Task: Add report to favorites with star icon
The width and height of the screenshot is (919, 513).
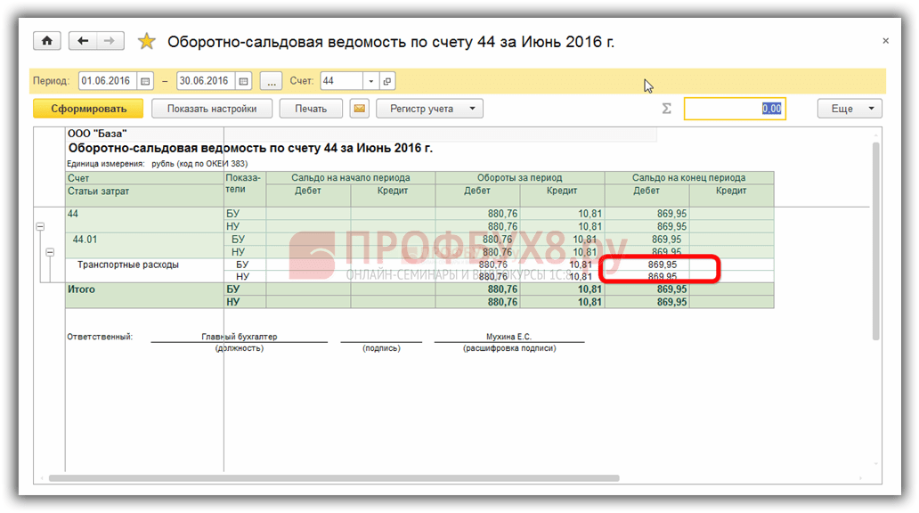Action: click(x=146, y=42)
